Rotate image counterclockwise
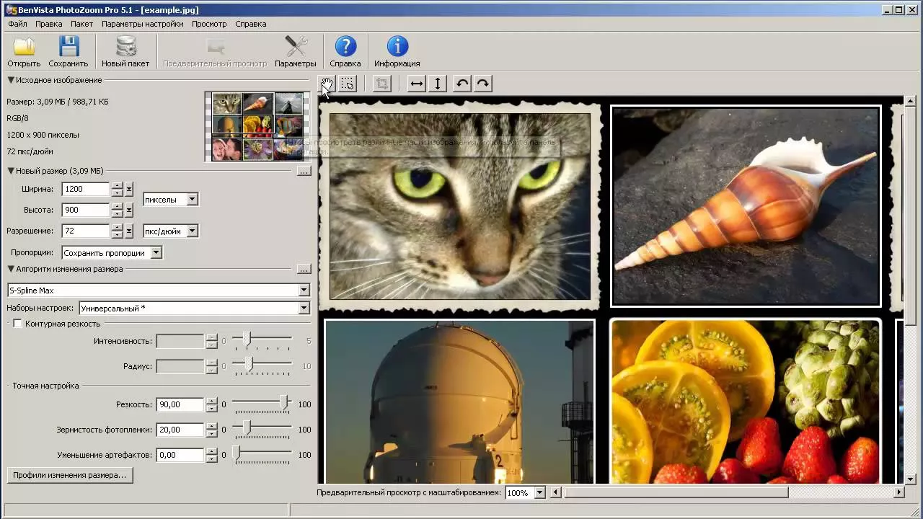 pyautogui.click(x=462, y=84)
